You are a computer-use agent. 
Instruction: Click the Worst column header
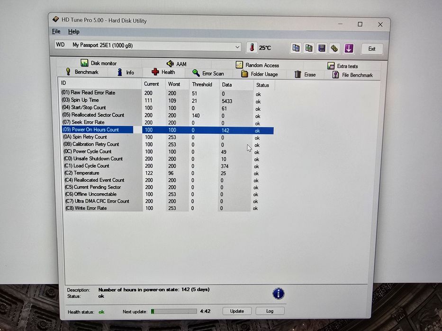click(x=177, y=84)
